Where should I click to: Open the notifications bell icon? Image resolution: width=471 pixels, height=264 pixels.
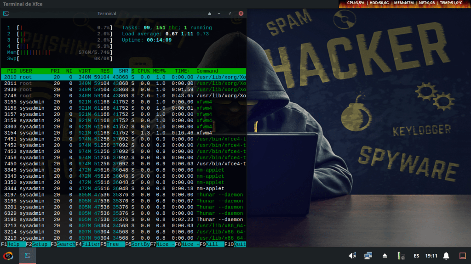coord(446,256)
